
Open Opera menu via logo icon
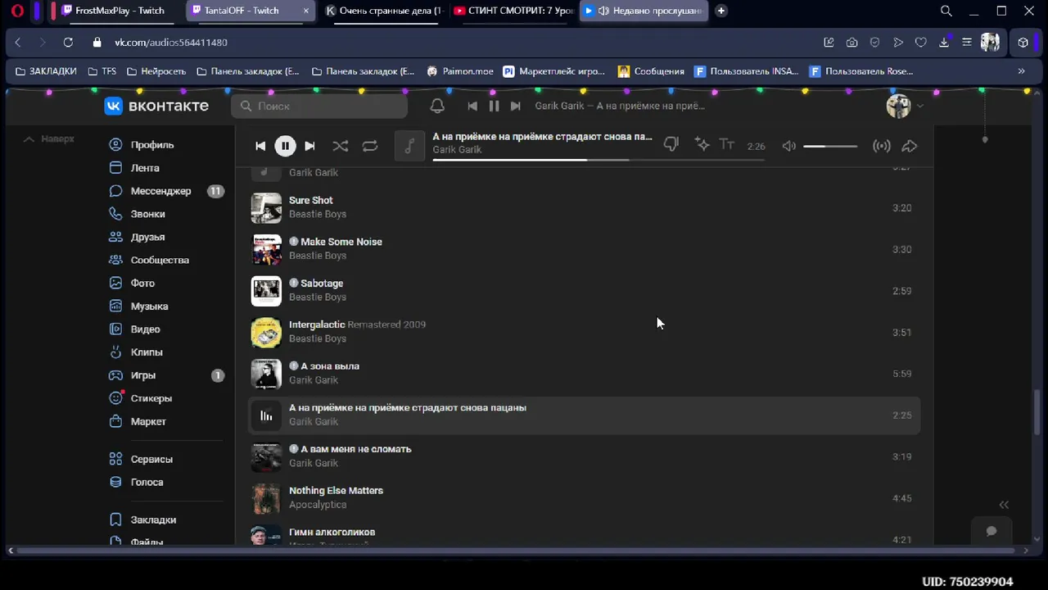pyautogui.click(x=17, y=11)
